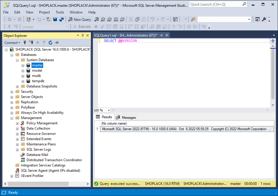
Task: Expand the master database node
Action: [x=23, y=66]
